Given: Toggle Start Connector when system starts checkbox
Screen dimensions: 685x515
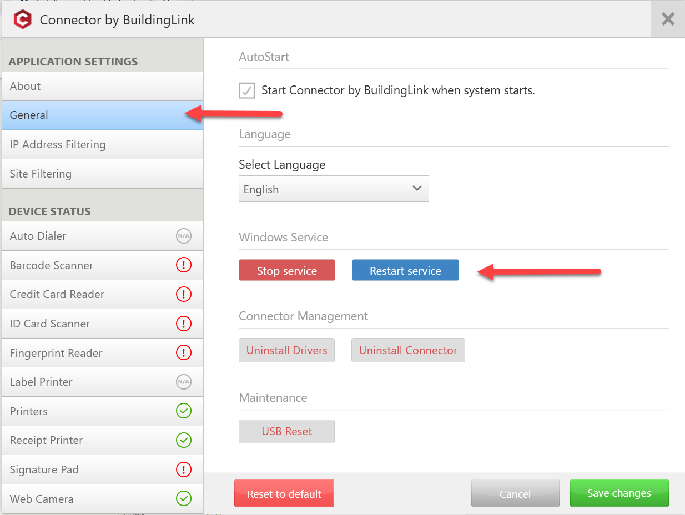Looking at the screenshot, I should pyautogui.click(x=247, y=90).
